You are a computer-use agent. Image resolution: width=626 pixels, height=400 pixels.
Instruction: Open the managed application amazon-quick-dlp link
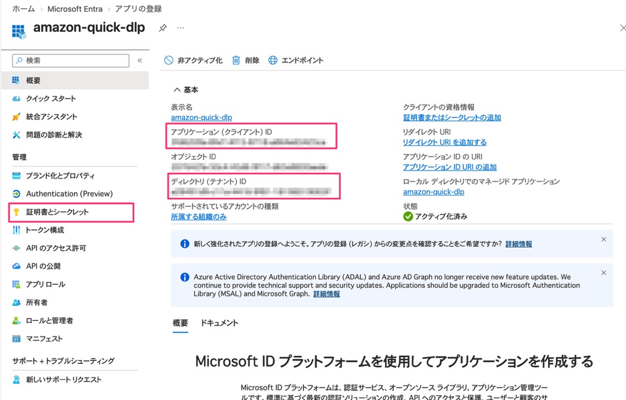433,192
